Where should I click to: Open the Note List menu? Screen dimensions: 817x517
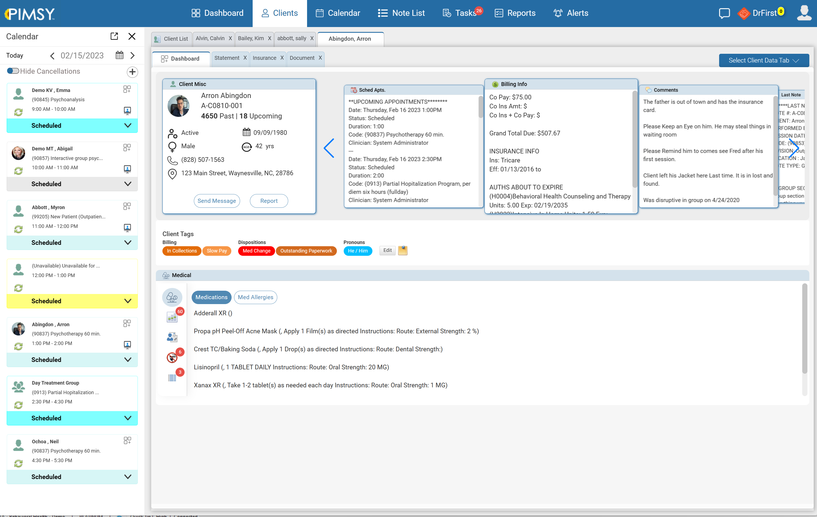click(401, 13)
